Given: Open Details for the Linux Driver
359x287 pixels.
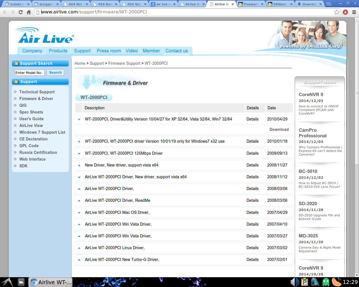Looking at the screenshot, I should pos(252,248).
